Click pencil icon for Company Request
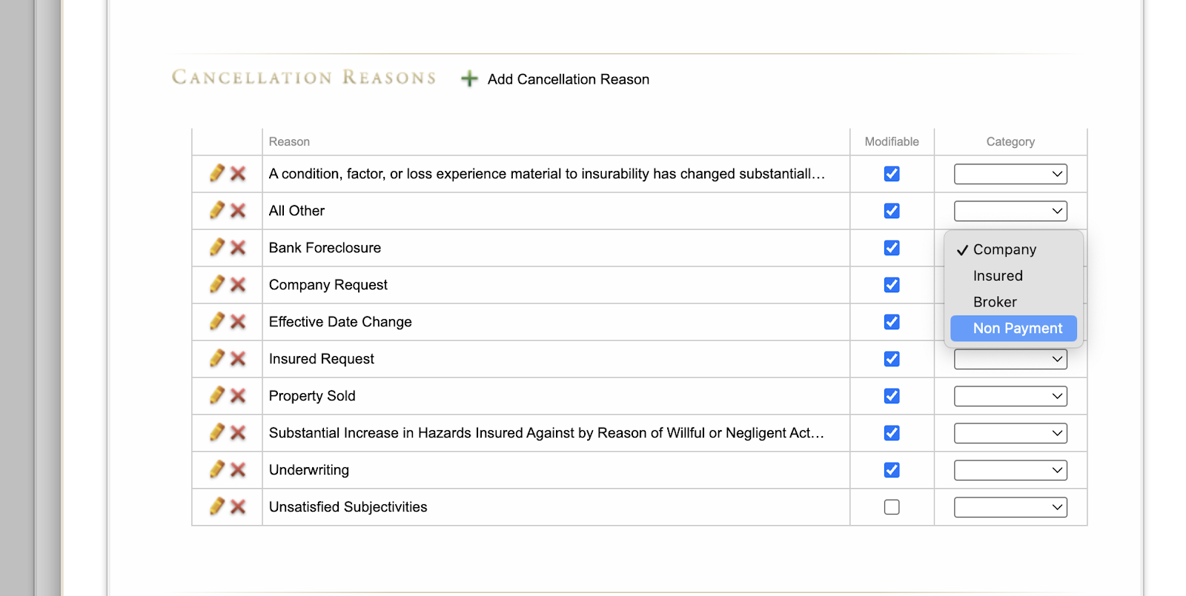The image size is (1186, 596). coord(216,285)
